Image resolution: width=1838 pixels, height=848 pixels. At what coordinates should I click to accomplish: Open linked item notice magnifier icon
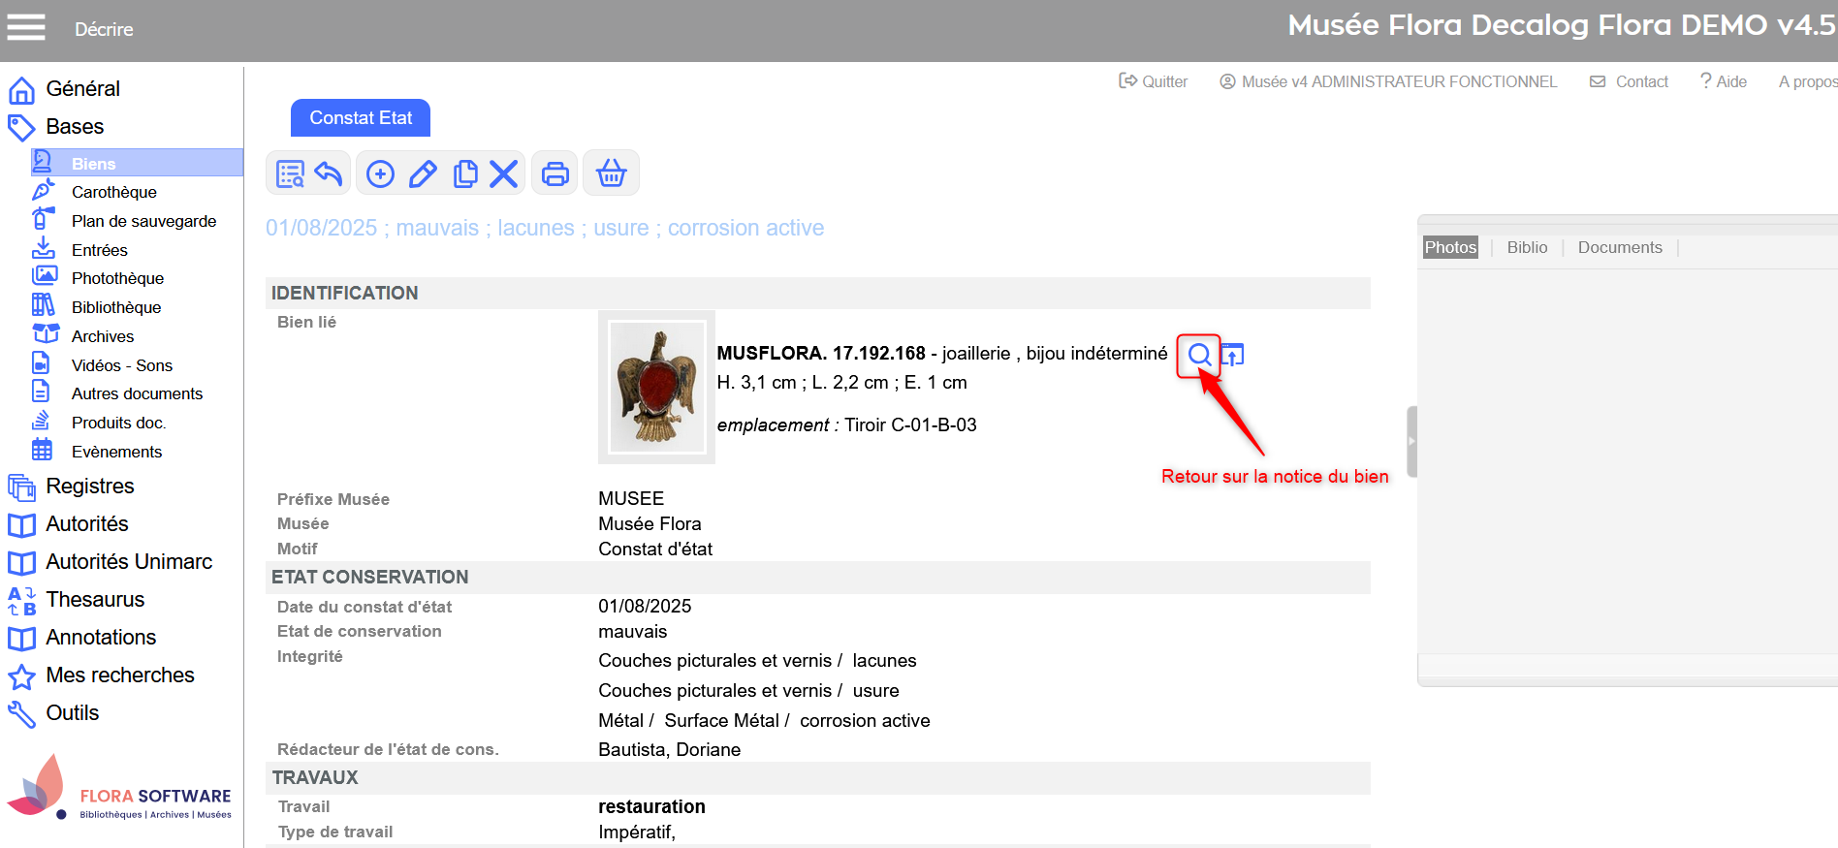click(1199, 355)
